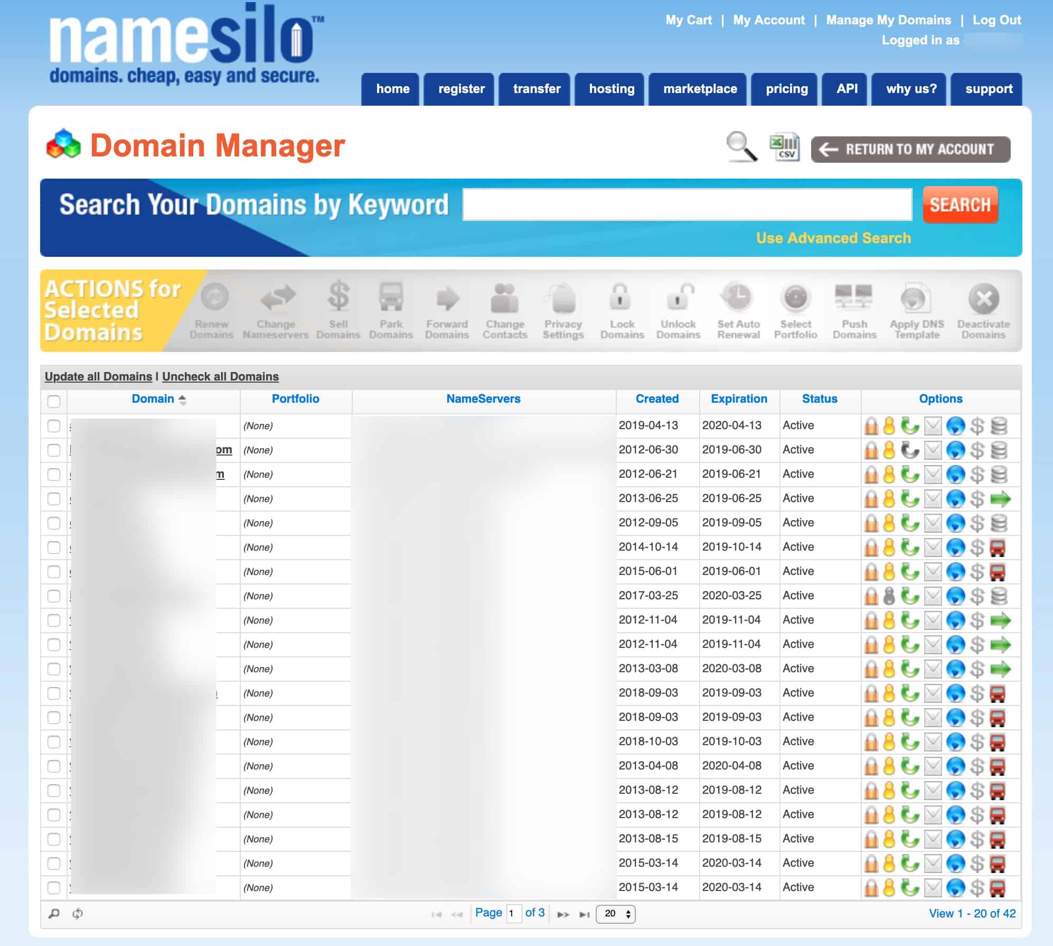Click the page number input field
The height and width of the screenshot is (946, 1053).
[514, 913]
